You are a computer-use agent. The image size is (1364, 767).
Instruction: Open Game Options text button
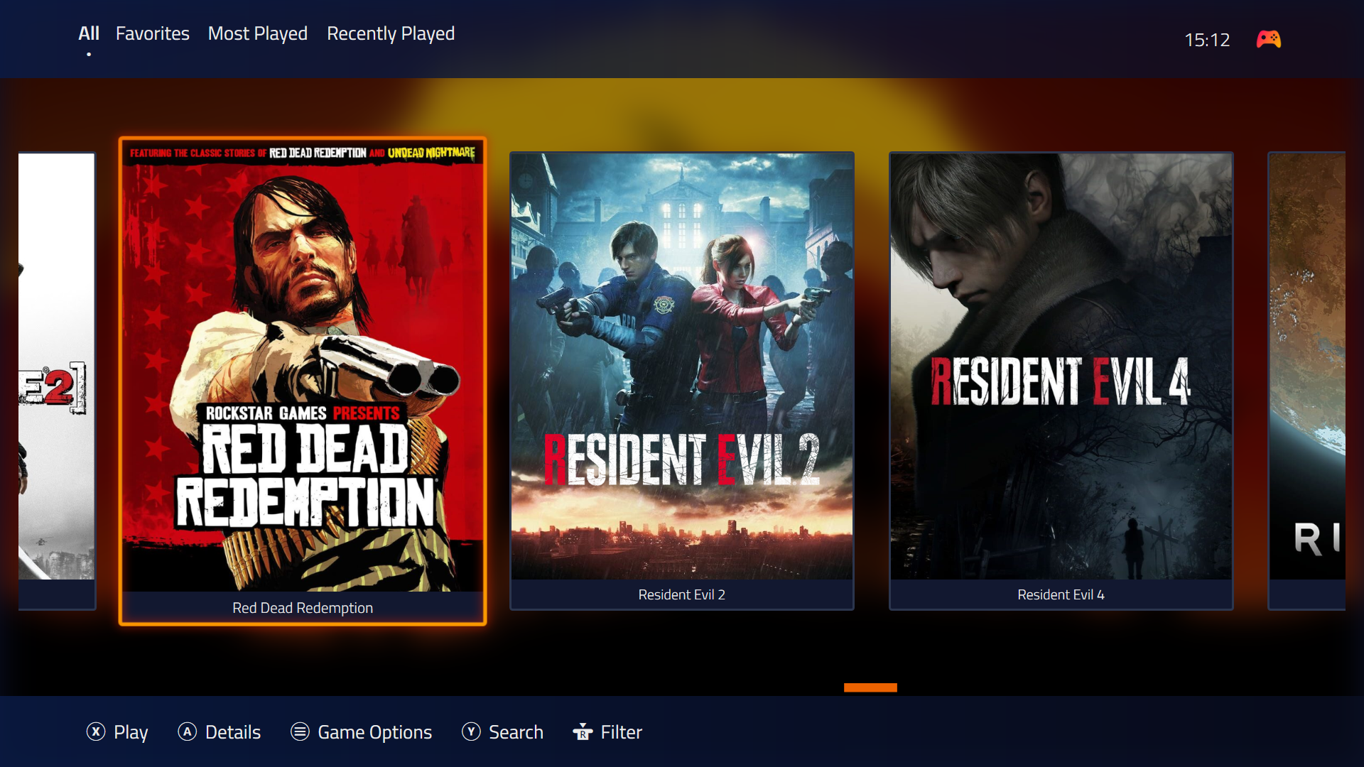click(374, 732)
